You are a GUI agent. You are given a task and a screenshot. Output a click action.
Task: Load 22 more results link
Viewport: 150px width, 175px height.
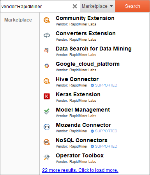80,170
